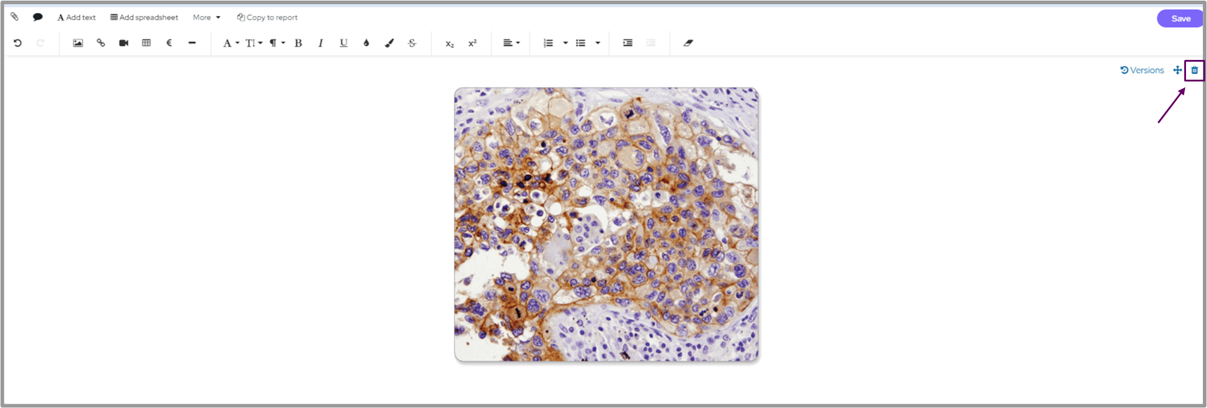Click Add text option

[76, 17]
